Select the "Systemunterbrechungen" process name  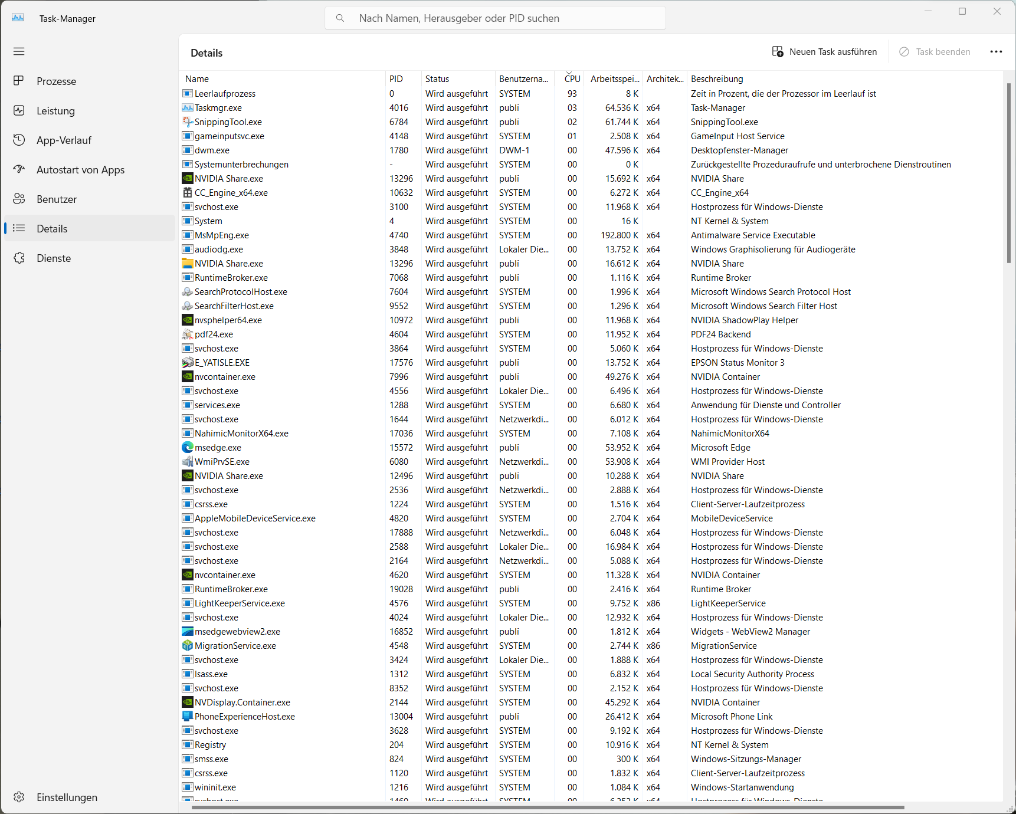pyautogui.click(x=241, y=165)
